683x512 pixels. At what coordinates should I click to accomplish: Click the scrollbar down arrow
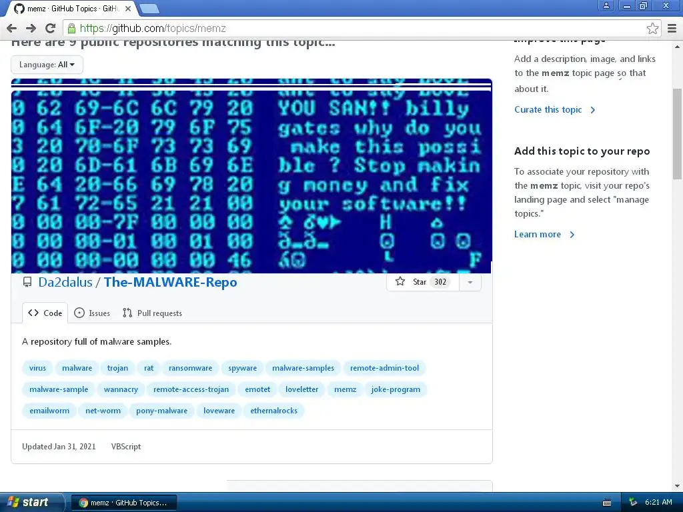[x=677, y=486]
